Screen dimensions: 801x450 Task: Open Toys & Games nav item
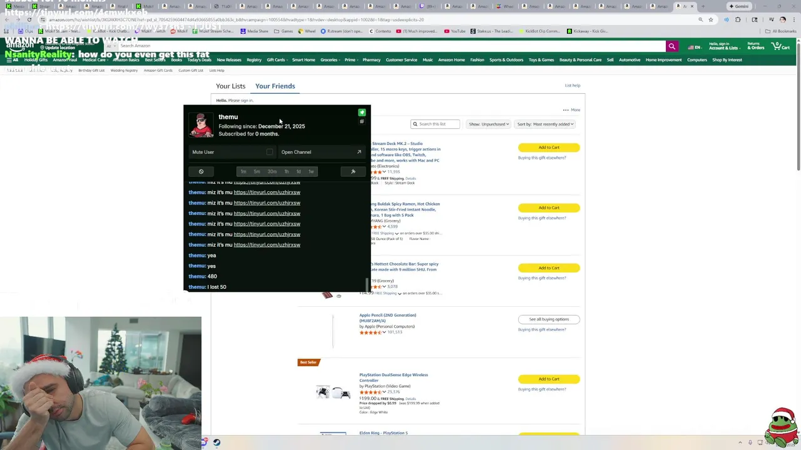coord(541,60)
